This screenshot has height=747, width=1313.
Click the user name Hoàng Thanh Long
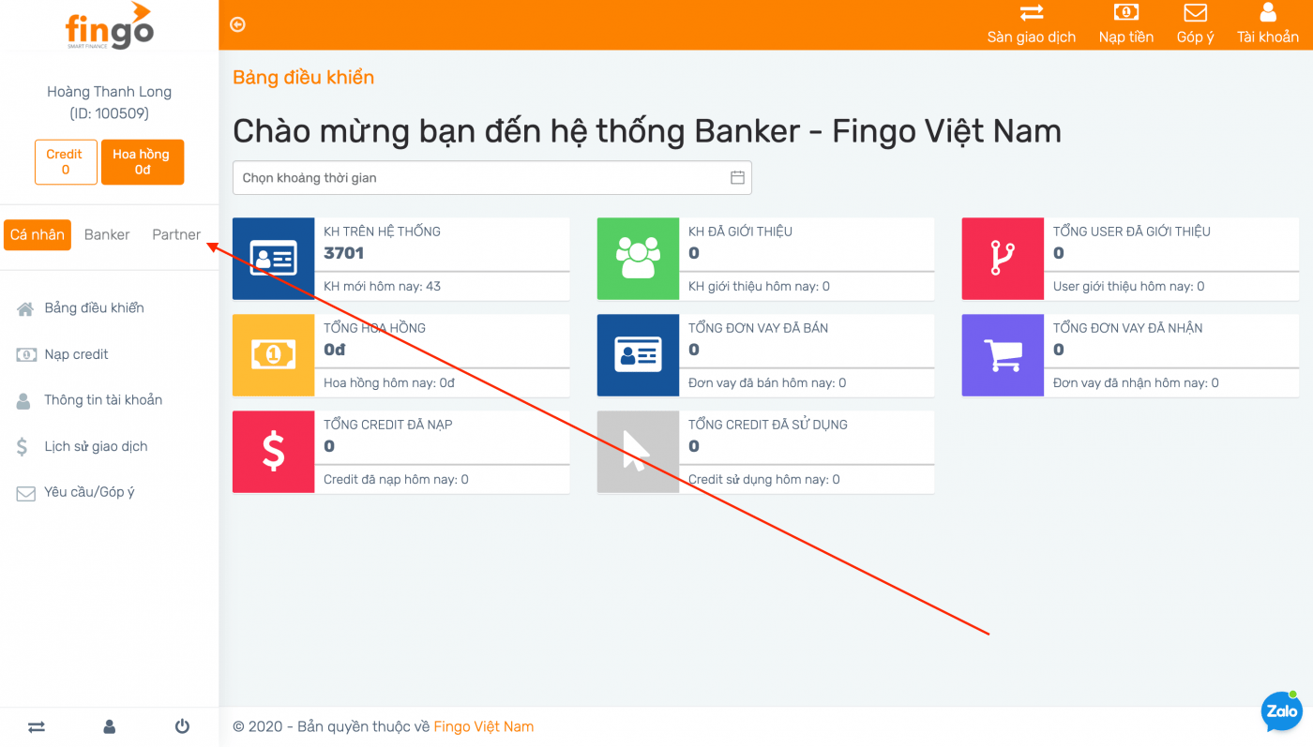(110, 92)
